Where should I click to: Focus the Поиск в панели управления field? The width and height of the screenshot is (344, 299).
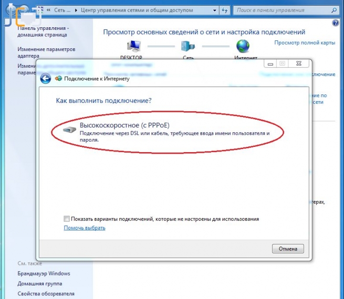pyautogui.click(x=286, y=10)
